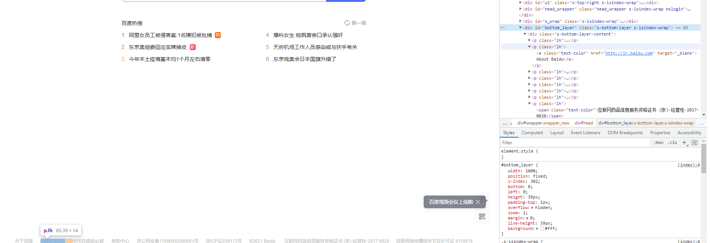
Task: Select the About Baidu text node in DOM
Action: (550, 59)
